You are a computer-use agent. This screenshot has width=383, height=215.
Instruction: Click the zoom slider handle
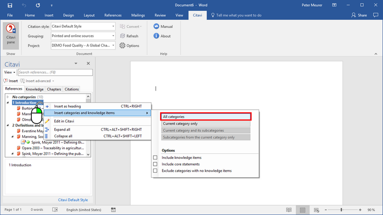click(342, 209)
